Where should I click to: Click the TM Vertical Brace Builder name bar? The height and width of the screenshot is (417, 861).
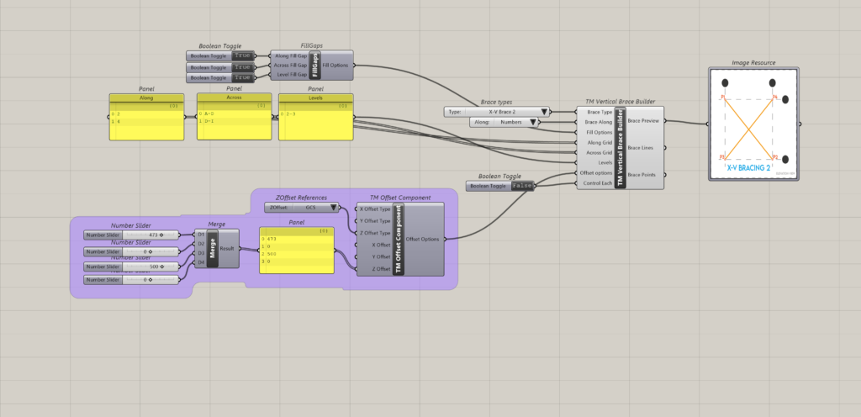(x=622, y=147)
